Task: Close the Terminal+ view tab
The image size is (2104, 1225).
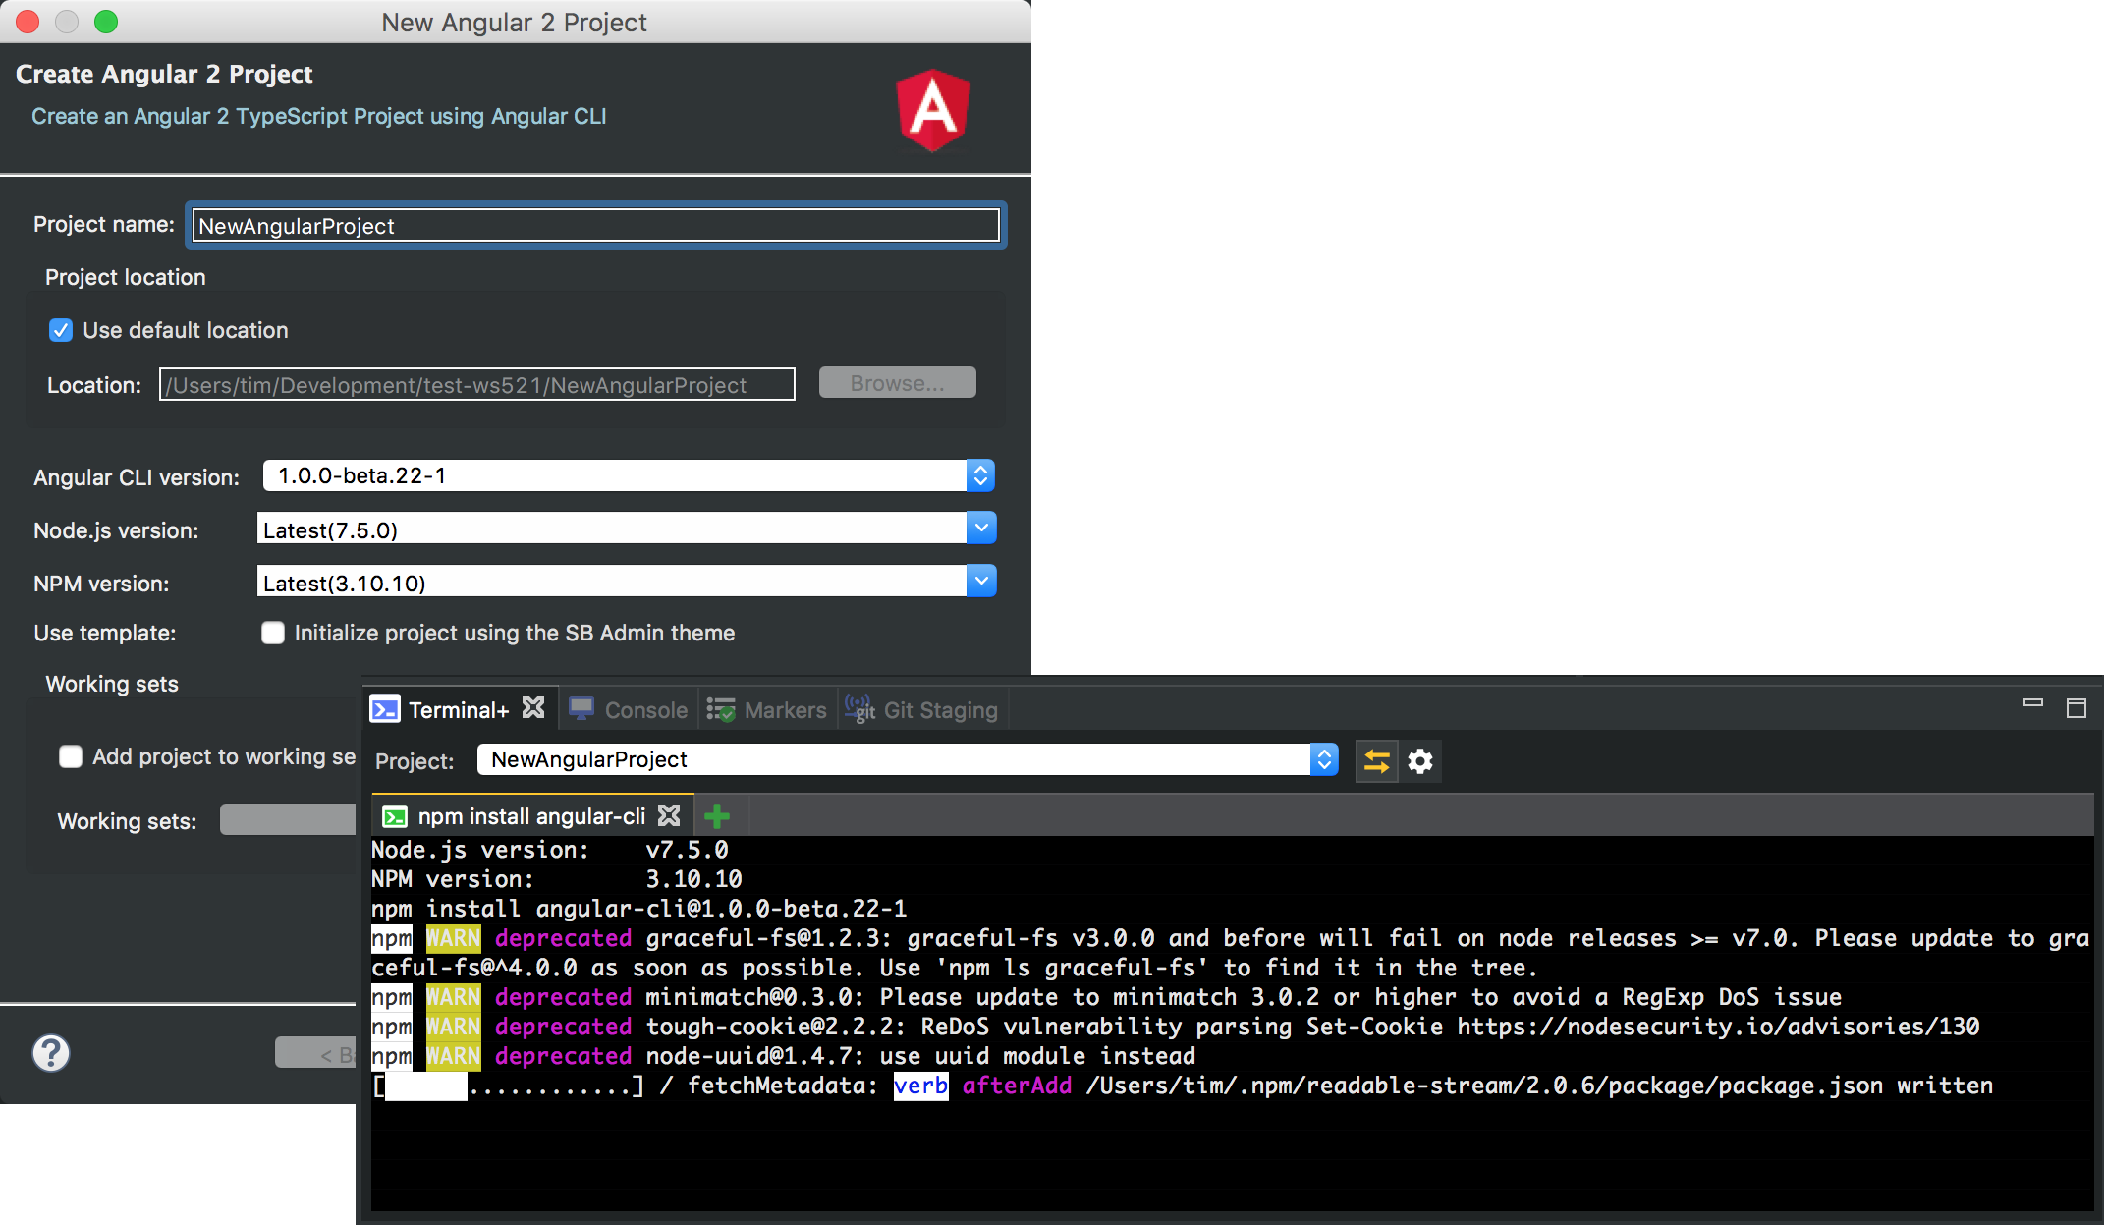Action: (533, 708)
